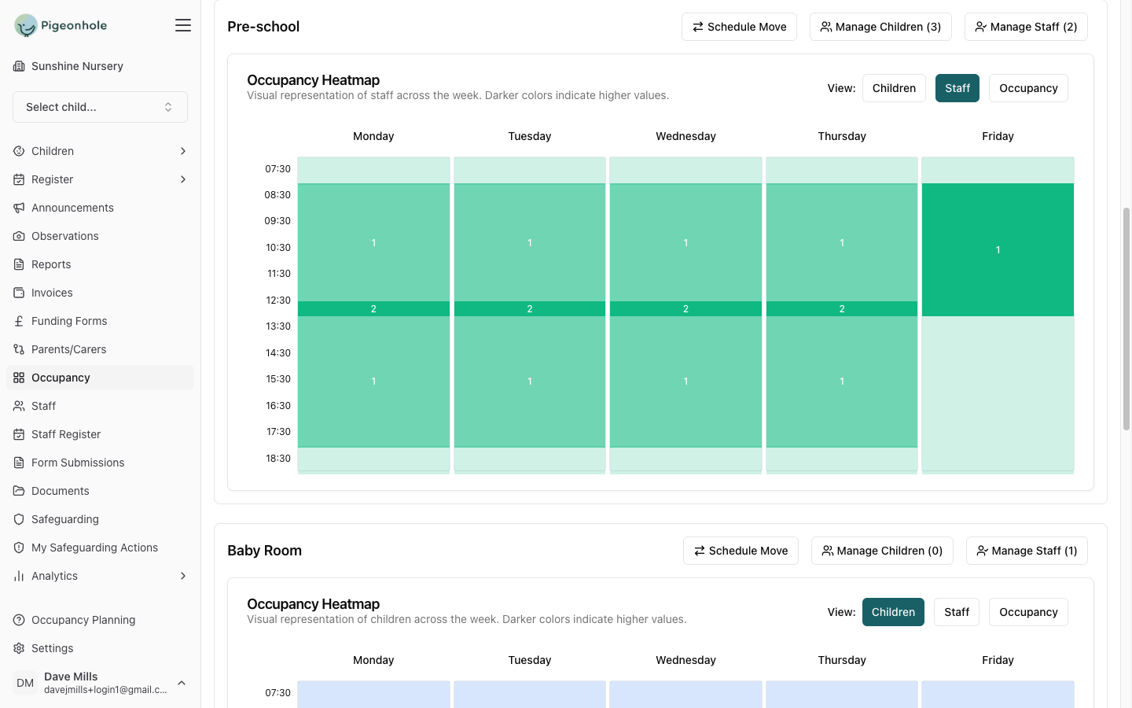The image size is (1132, 708).
Task: Switch Pre-school heatmap to Occupancy view
Action: pos(1028,88)
